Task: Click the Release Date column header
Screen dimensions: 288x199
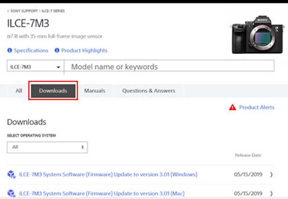Action: point(248,155)
